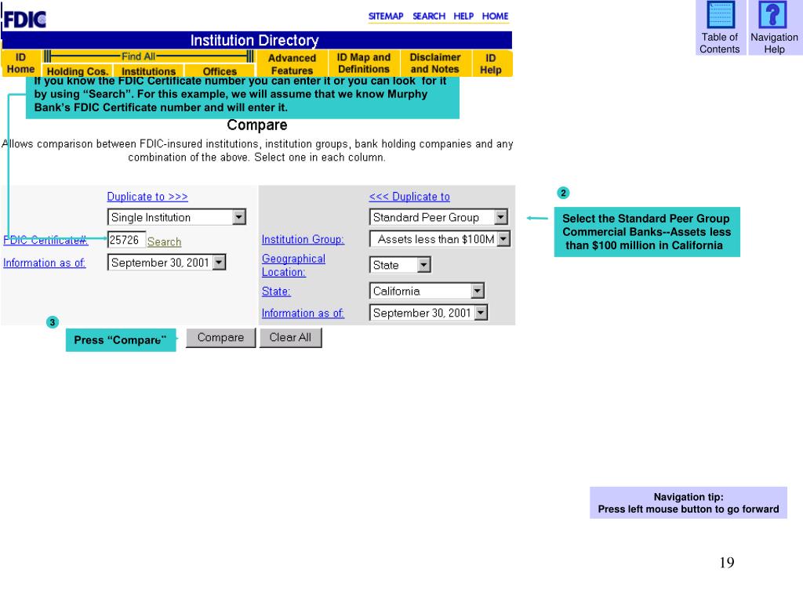Click the Clear All button
The height and width of the screenshot is (602, 803).
[290, 338]
